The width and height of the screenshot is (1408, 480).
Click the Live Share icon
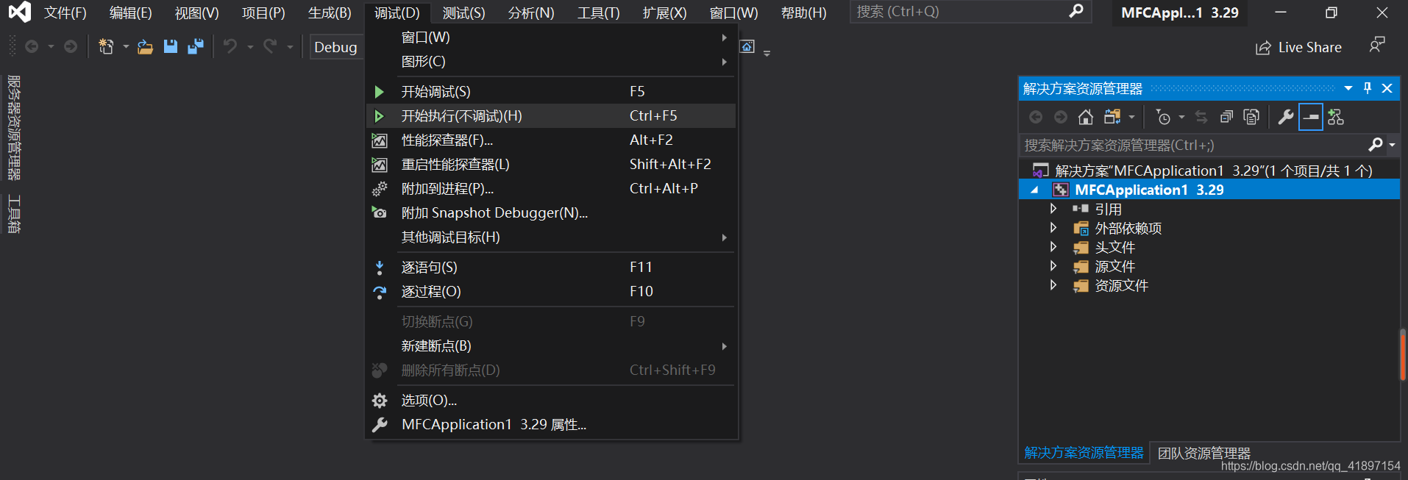click(1263, 48)
